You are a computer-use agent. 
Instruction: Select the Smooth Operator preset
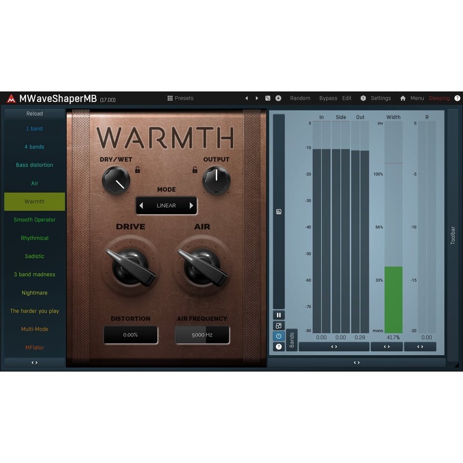coord(35,220)
